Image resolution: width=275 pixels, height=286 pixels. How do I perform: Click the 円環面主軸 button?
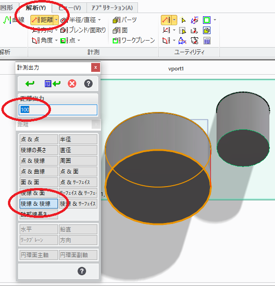coord(38,255)
